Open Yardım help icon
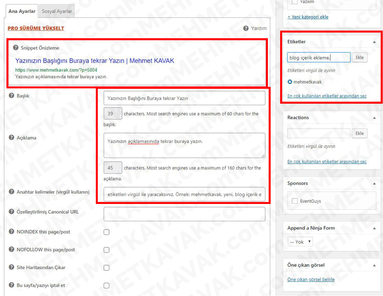This screenshot has width=383, height=296. point(246,28)
